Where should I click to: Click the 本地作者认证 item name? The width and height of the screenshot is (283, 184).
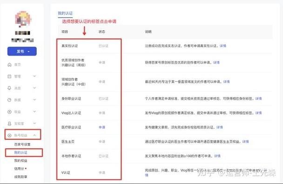coord(71,156)
